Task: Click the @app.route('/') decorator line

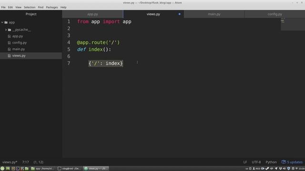Action: pos(98,42)
